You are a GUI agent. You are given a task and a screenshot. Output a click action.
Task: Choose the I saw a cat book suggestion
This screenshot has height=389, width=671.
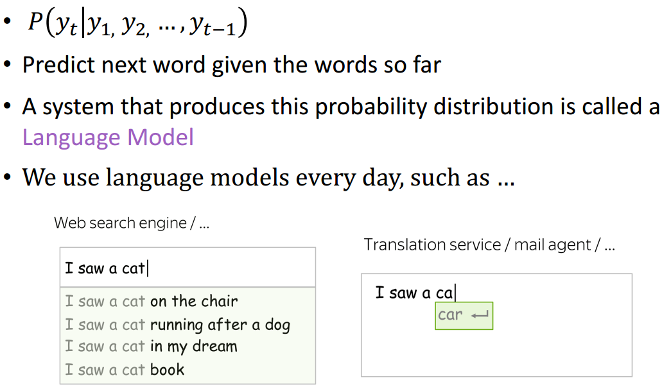click(x=125, y=370)
